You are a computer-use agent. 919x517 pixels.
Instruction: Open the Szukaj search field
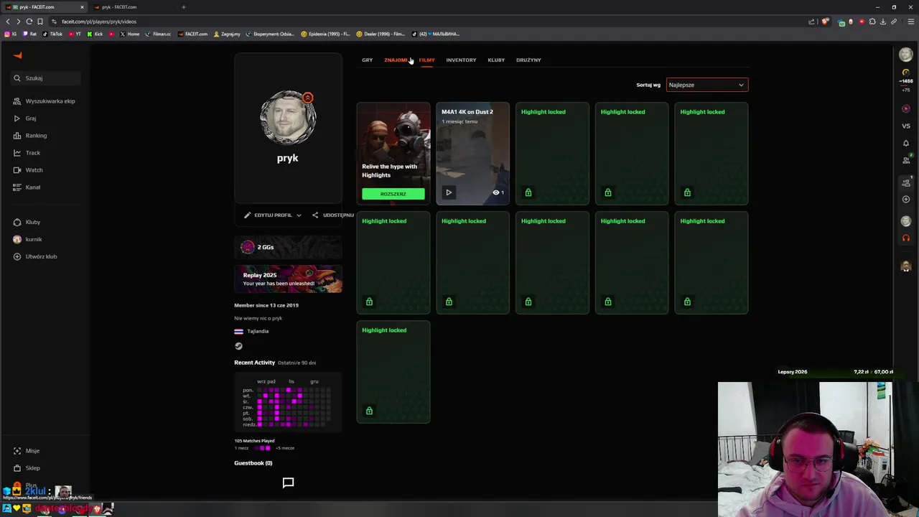click(47, 78)
